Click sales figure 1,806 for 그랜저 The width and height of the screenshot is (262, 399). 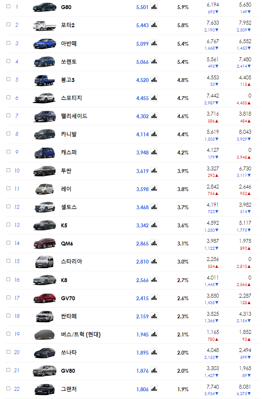(x=142, y=390)
